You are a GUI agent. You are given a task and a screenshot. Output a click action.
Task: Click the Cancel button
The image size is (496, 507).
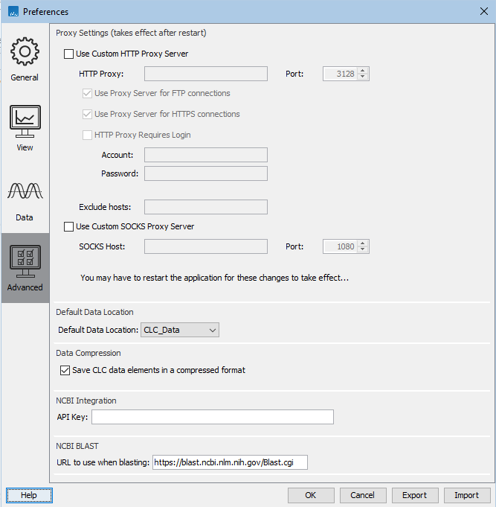(x=362, y=495)
